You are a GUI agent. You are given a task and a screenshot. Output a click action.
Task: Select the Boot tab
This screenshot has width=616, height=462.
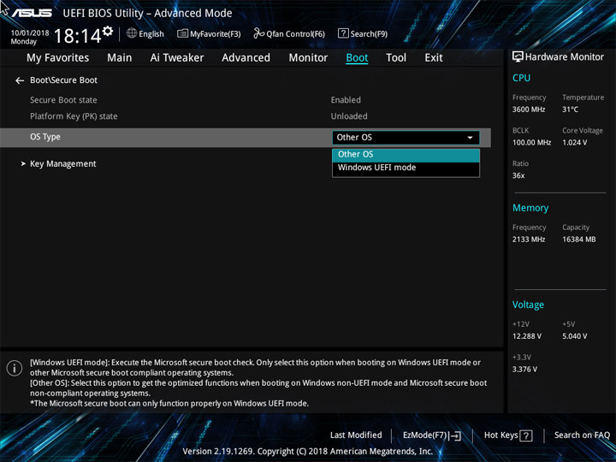pyautogui.click(x=357, y=58)
